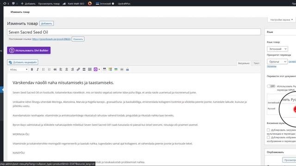Click the KANEPIÕLI line in editor

click(x=18, y=153)
